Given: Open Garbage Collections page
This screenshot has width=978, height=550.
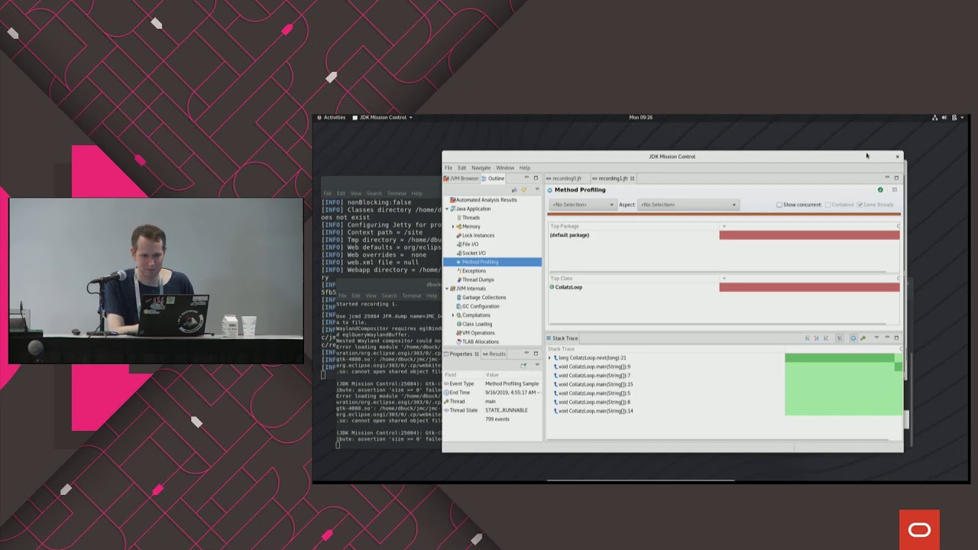Looking at the screenshot, I should point(481,297).
